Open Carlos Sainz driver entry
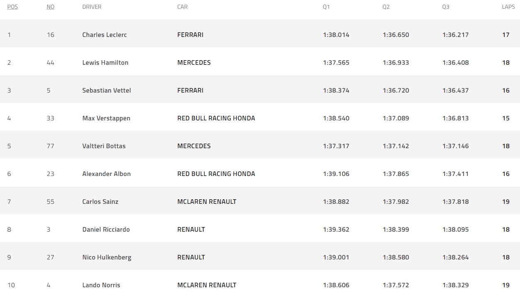The image size is (520, 291). (x=100, y=202)
